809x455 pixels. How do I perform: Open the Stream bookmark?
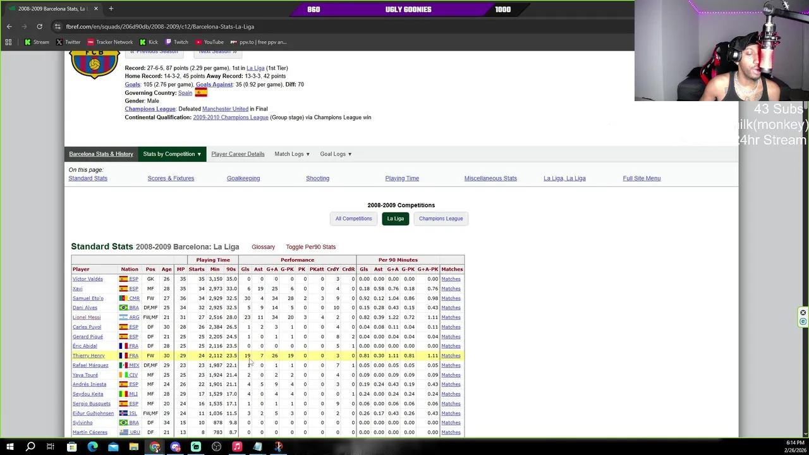point(37,42)
